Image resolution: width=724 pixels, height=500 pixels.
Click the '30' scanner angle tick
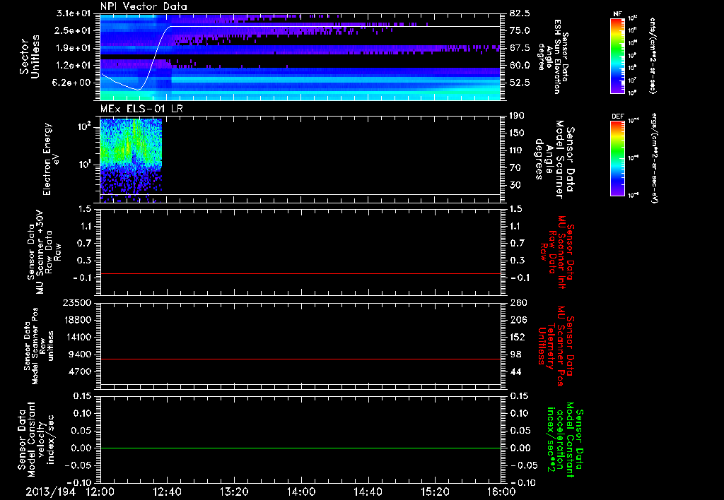click(515, 185)
